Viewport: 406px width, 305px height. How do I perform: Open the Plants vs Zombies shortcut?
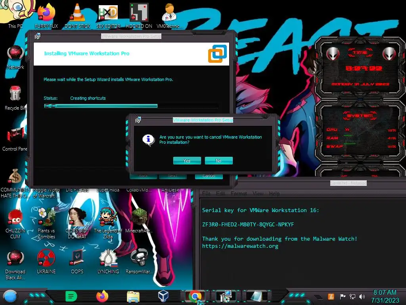pyautogui.click(x=46, y=224)
